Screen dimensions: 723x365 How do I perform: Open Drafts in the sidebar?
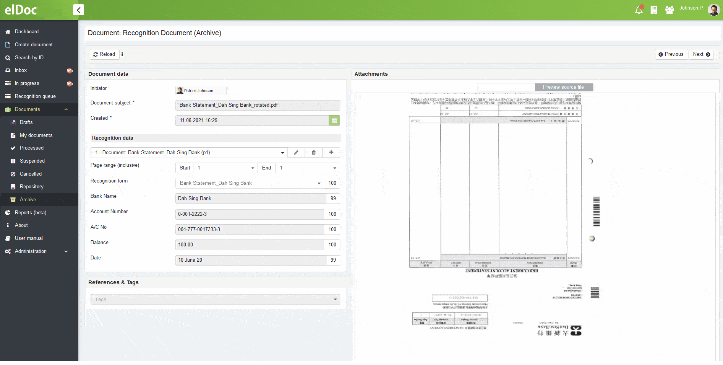pos(26,122)
